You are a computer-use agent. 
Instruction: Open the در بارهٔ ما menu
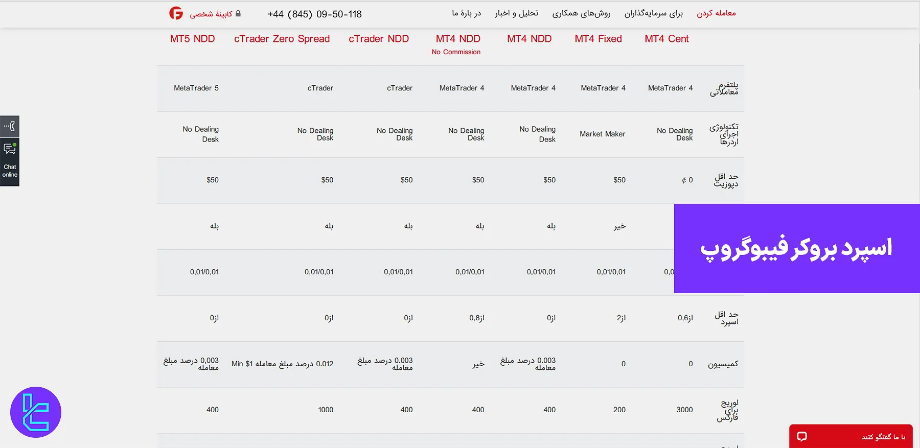[466, 13]
